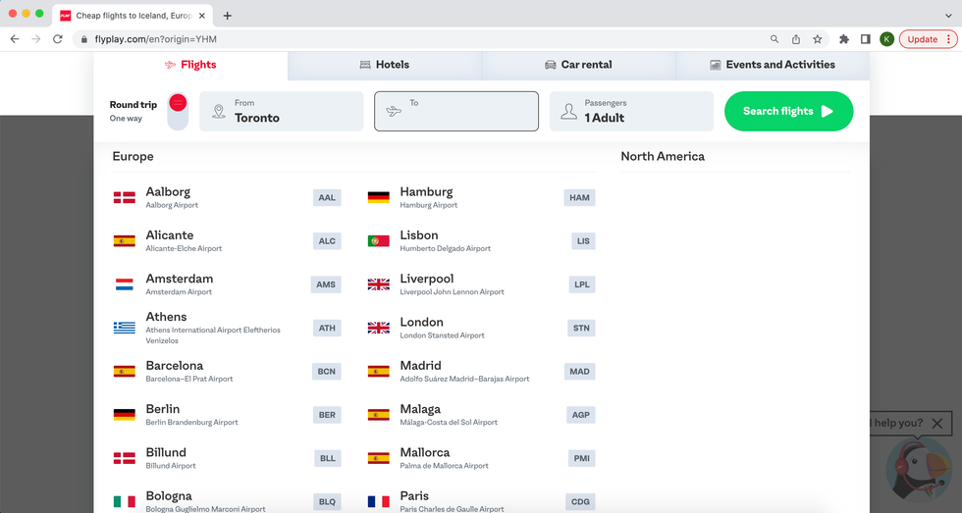
Task: Click the Chrome Update button
Action: (x=929, y=39)
